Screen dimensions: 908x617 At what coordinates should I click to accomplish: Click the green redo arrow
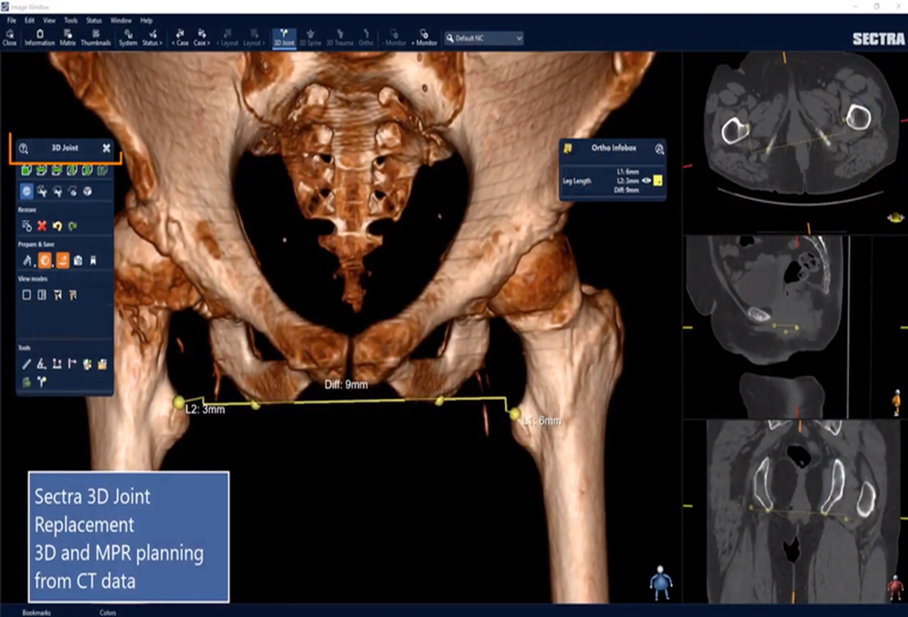[72, 226]
